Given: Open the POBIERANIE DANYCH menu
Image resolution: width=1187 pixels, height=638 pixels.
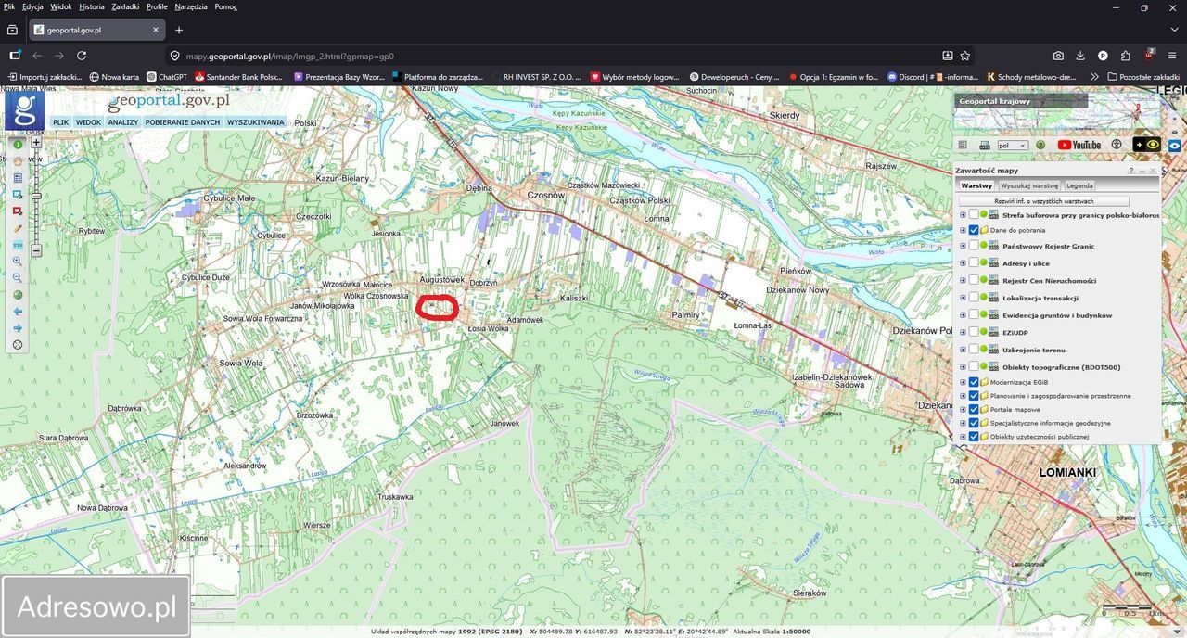Looking at the screenshot, I should click(183, 122).
